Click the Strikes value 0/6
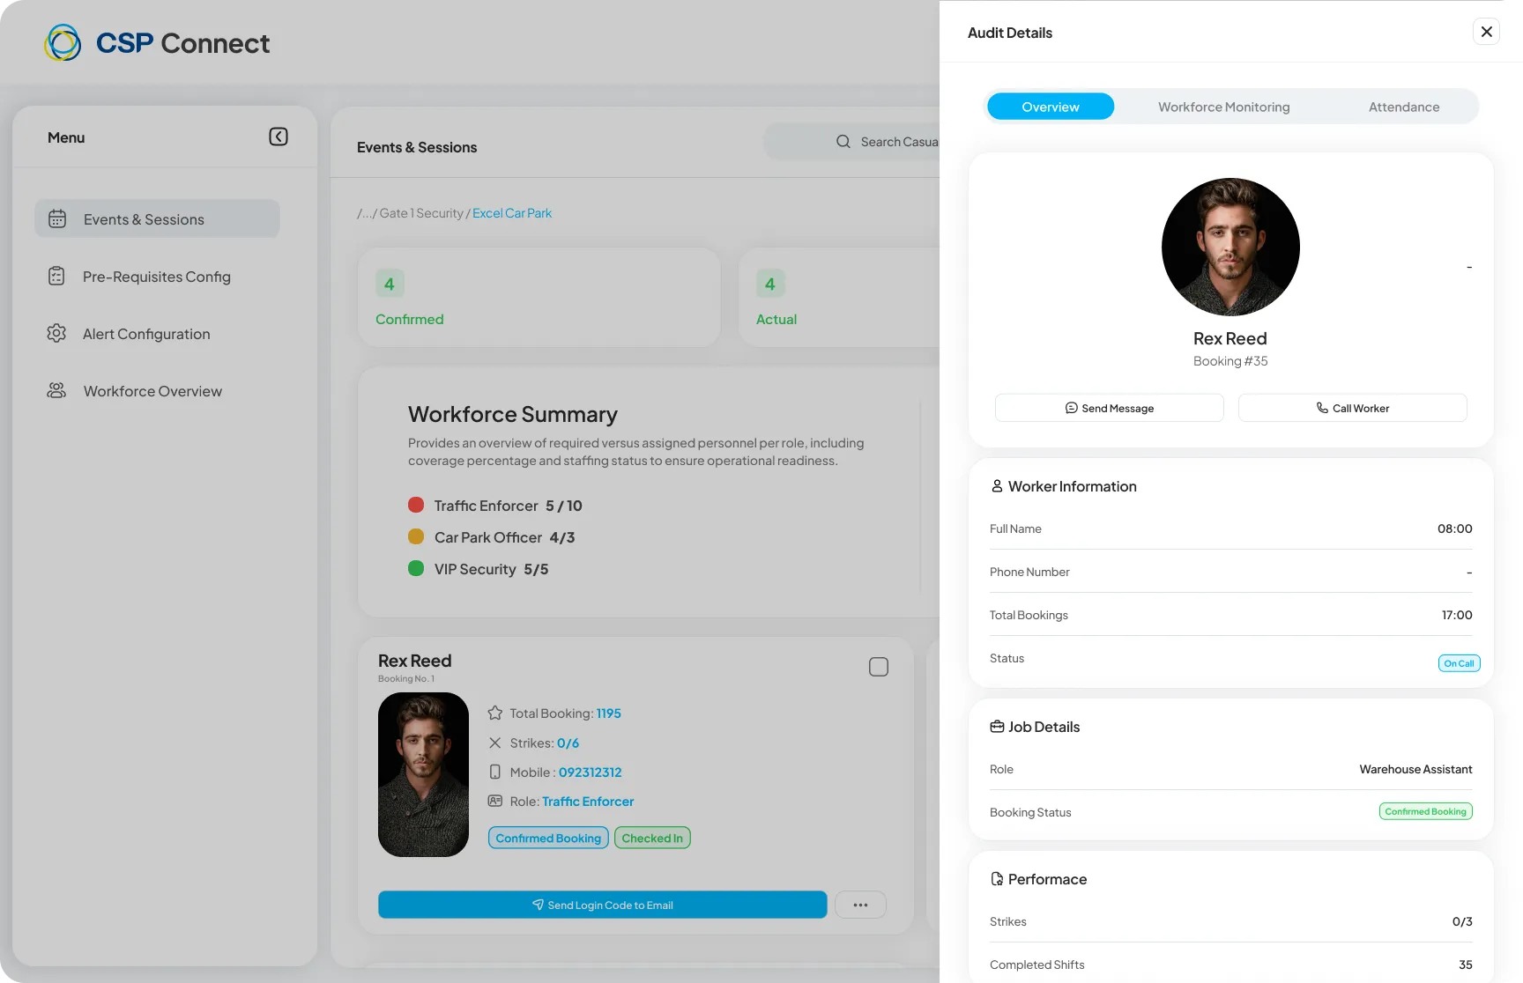The image size is (1523, 983). 568,743
